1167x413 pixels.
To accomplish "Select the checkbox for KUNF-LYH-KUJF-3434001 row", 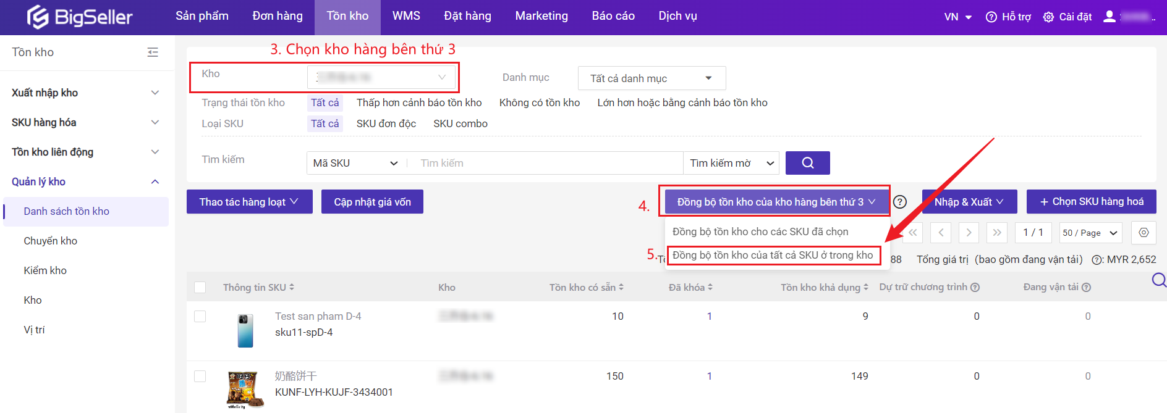I will tap(200, 376).
